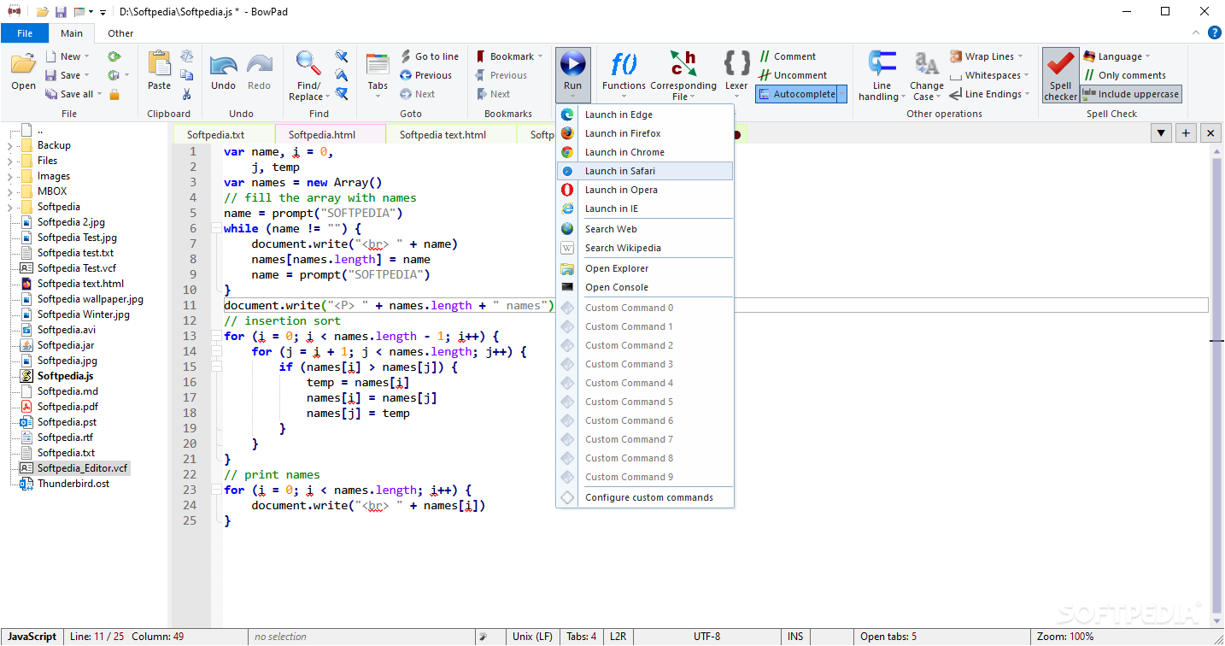
Task: Click the Uncomment strikethrough icon
Action: point(765,75)
